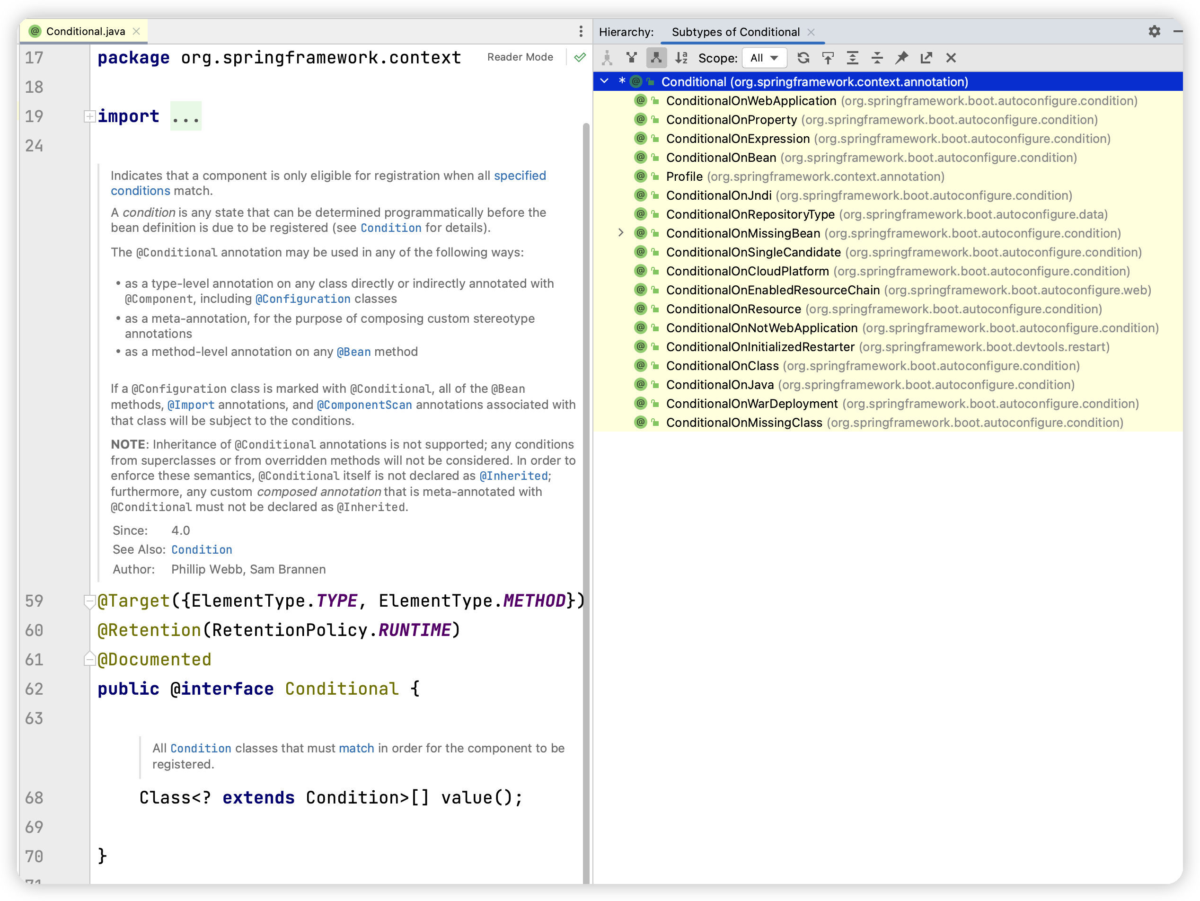Click the fold end marker at line 61

click(89, 659)
